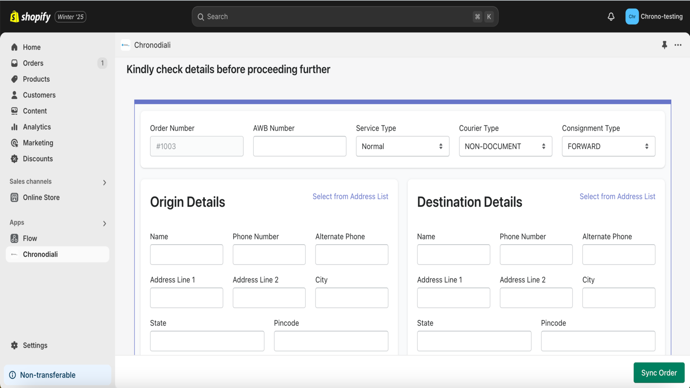Open Discounts using its icon
This screenshot has height=388, width=690.
pyautogui.click(x=15, y=159)
